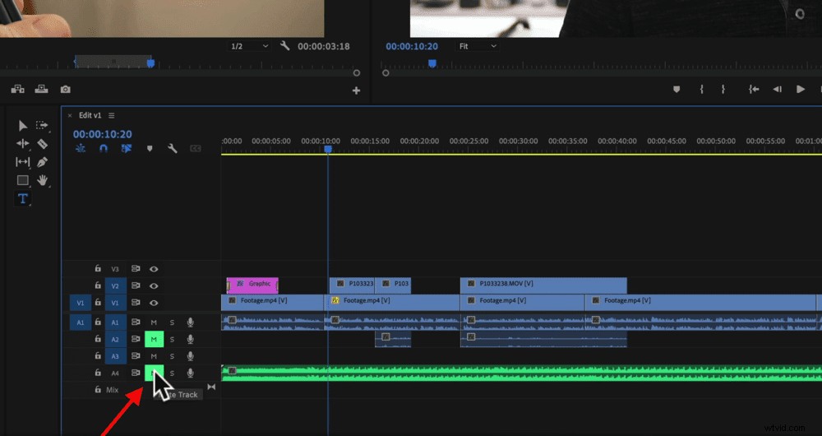
Task: Enable voice-over record on track A1
Action: click(191, 322)
